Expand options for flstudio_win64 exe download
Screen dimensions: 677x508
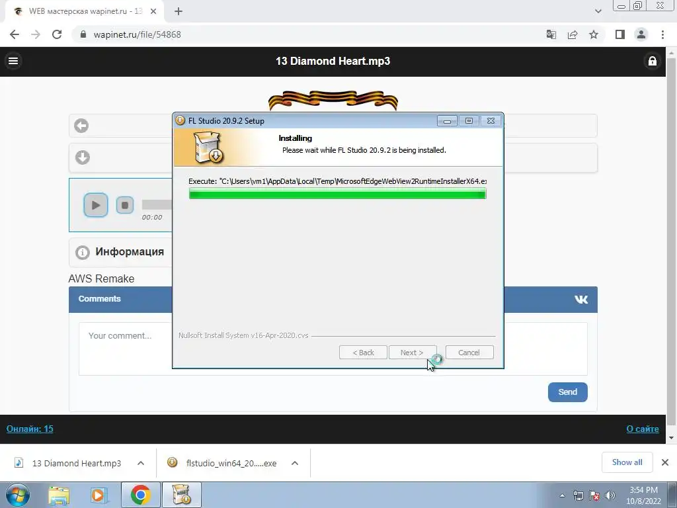[295, 463]
